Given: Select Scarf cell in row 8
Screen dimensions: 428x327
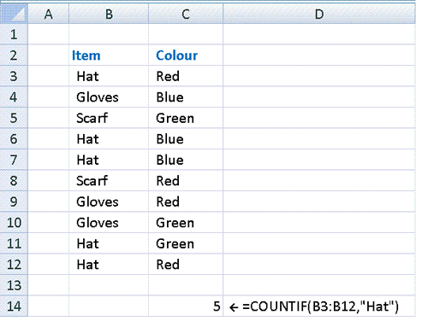Looking at the screenshot, I should pyautogui.click(x=109, y=180).
